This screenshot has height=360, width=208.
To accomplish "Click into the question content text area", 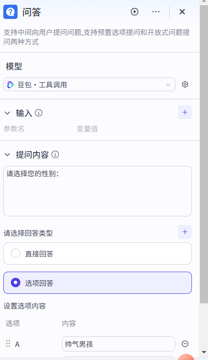I will (97, 191).
